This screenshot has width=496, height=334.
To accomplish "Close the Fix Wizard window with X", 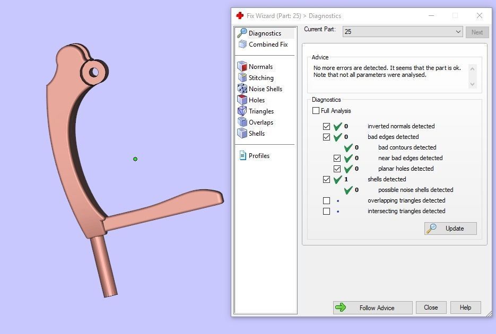I will tap(480, 15).
